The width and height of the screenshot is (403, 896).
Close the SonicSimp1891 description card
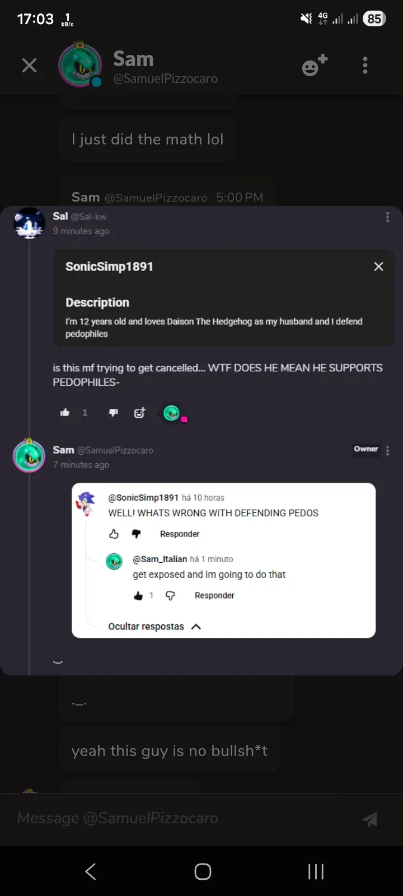tap(378, 267)
